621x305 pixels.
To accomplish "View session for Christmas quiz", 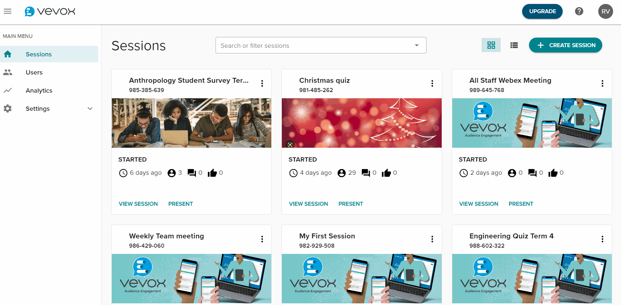I will coord(309,204).
